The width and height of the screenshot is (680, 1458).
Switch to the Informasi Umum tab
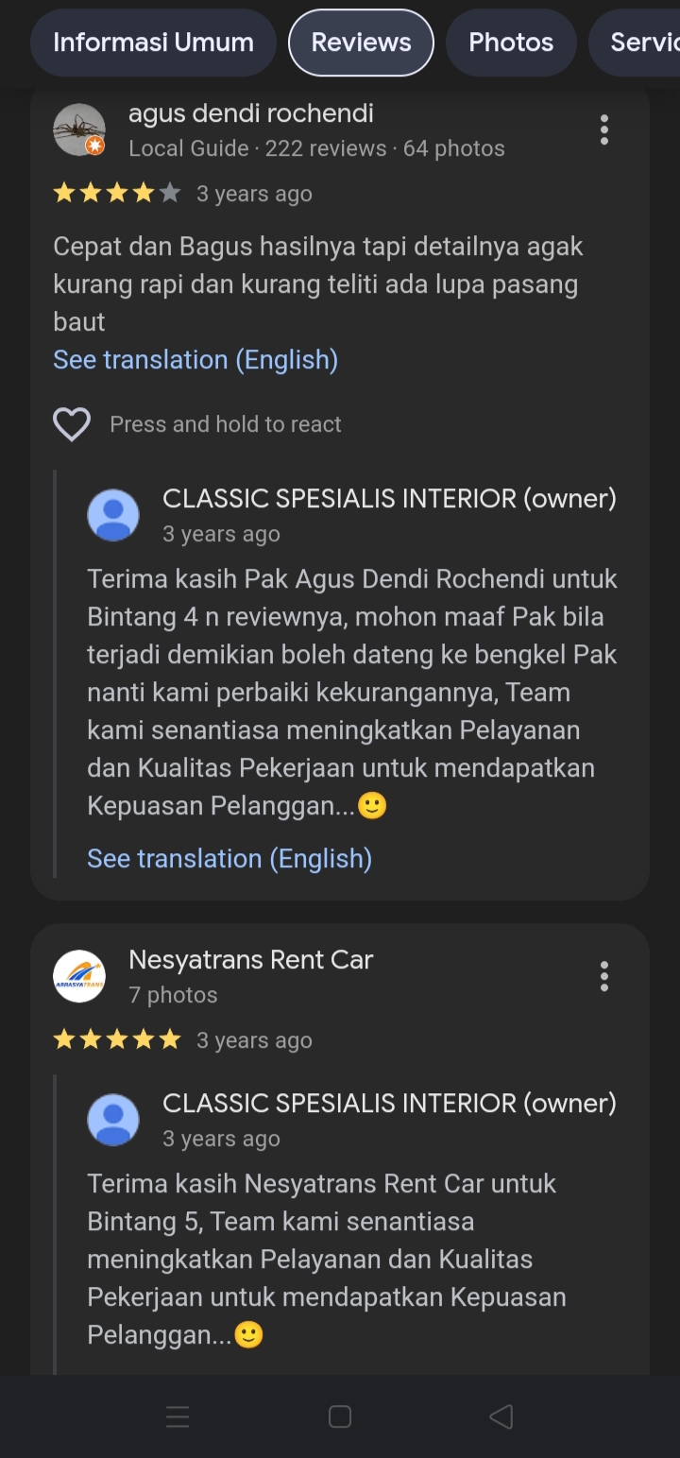click(x=153, y=43)
